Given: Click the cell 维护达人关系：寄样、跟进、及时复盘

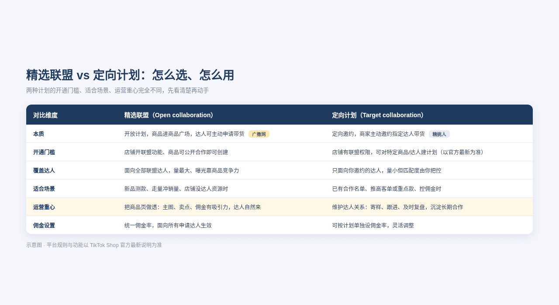Looking at the screenshot, I should pyautogui.click(x=398, y=207).
